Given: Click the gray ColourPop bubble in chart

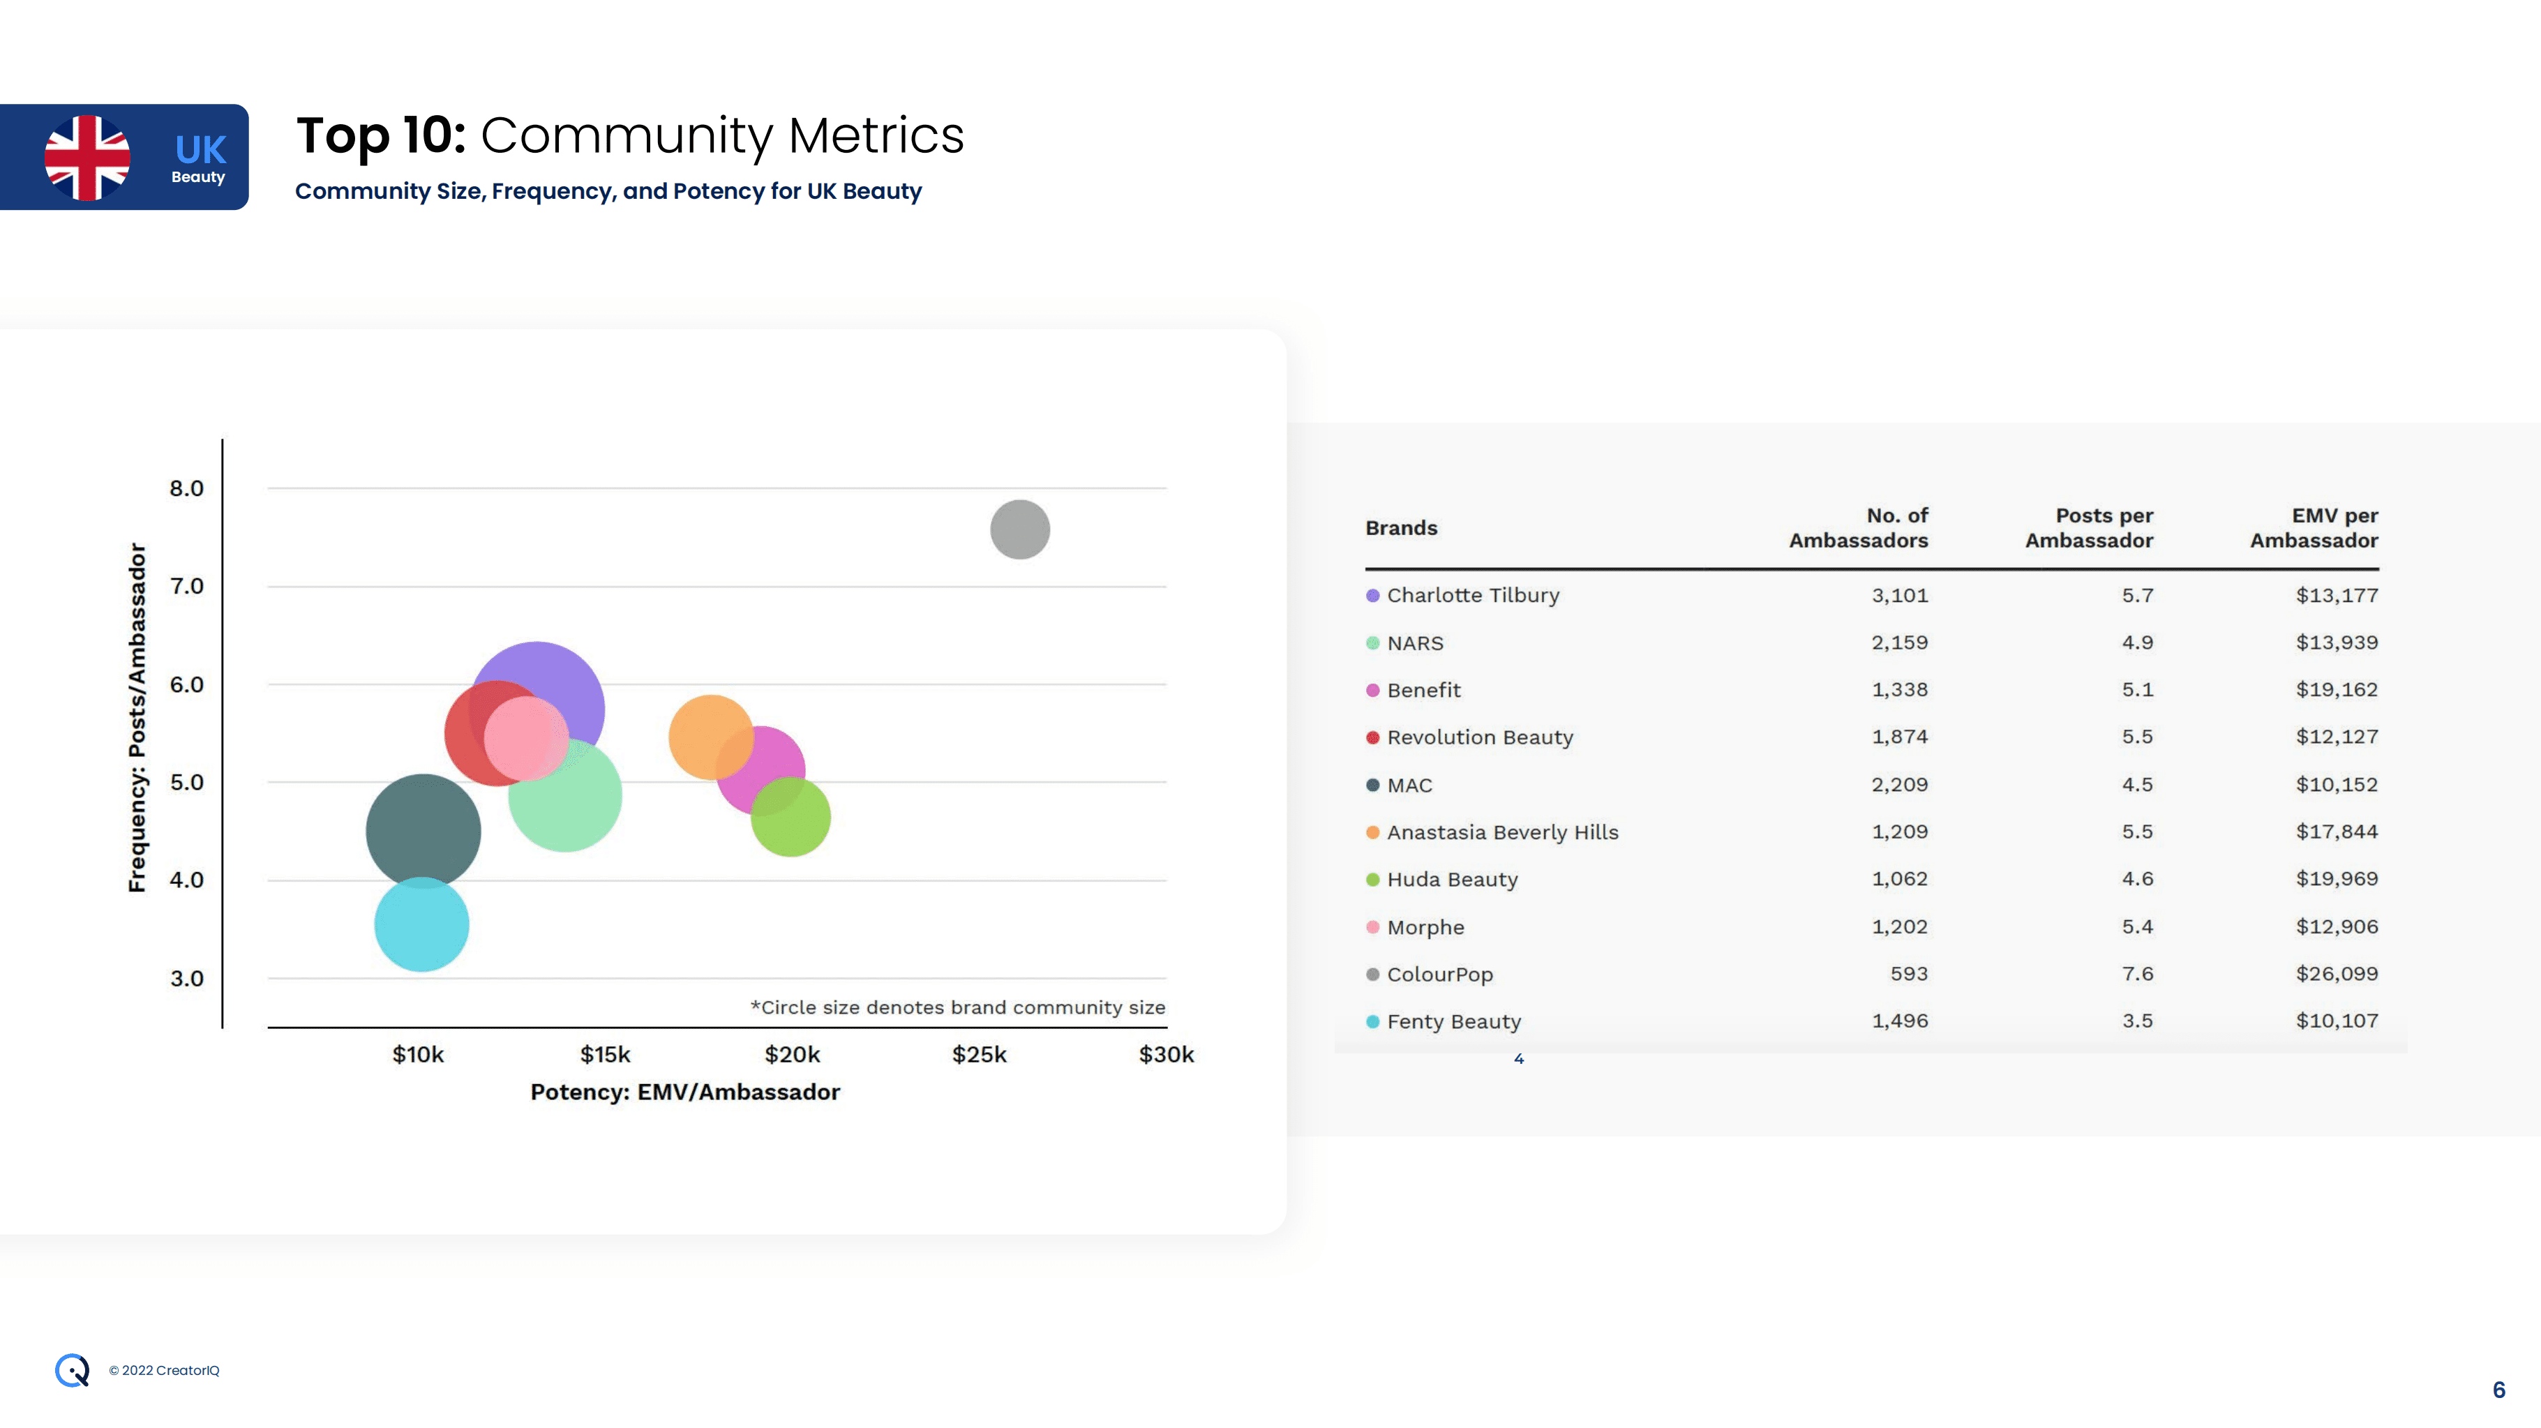Looking at the screenshot, I should click(1019, 529).
